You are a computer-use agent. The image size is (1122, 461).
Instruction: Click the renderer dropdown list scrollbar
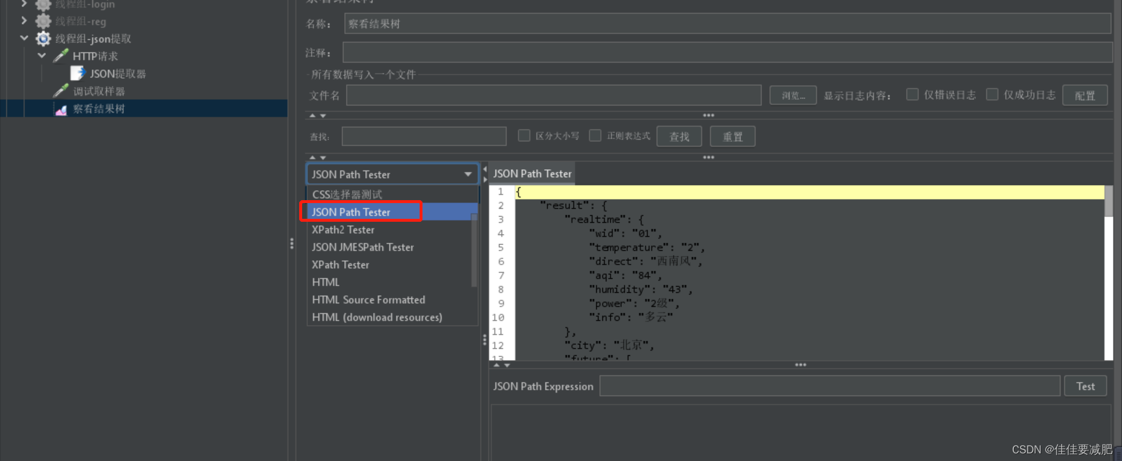coord(474,250)
